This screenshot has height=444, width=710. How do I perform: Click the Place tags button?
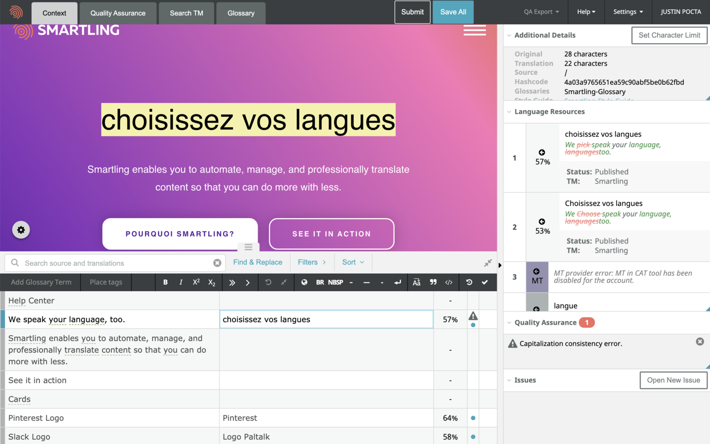tap(106, 282)
